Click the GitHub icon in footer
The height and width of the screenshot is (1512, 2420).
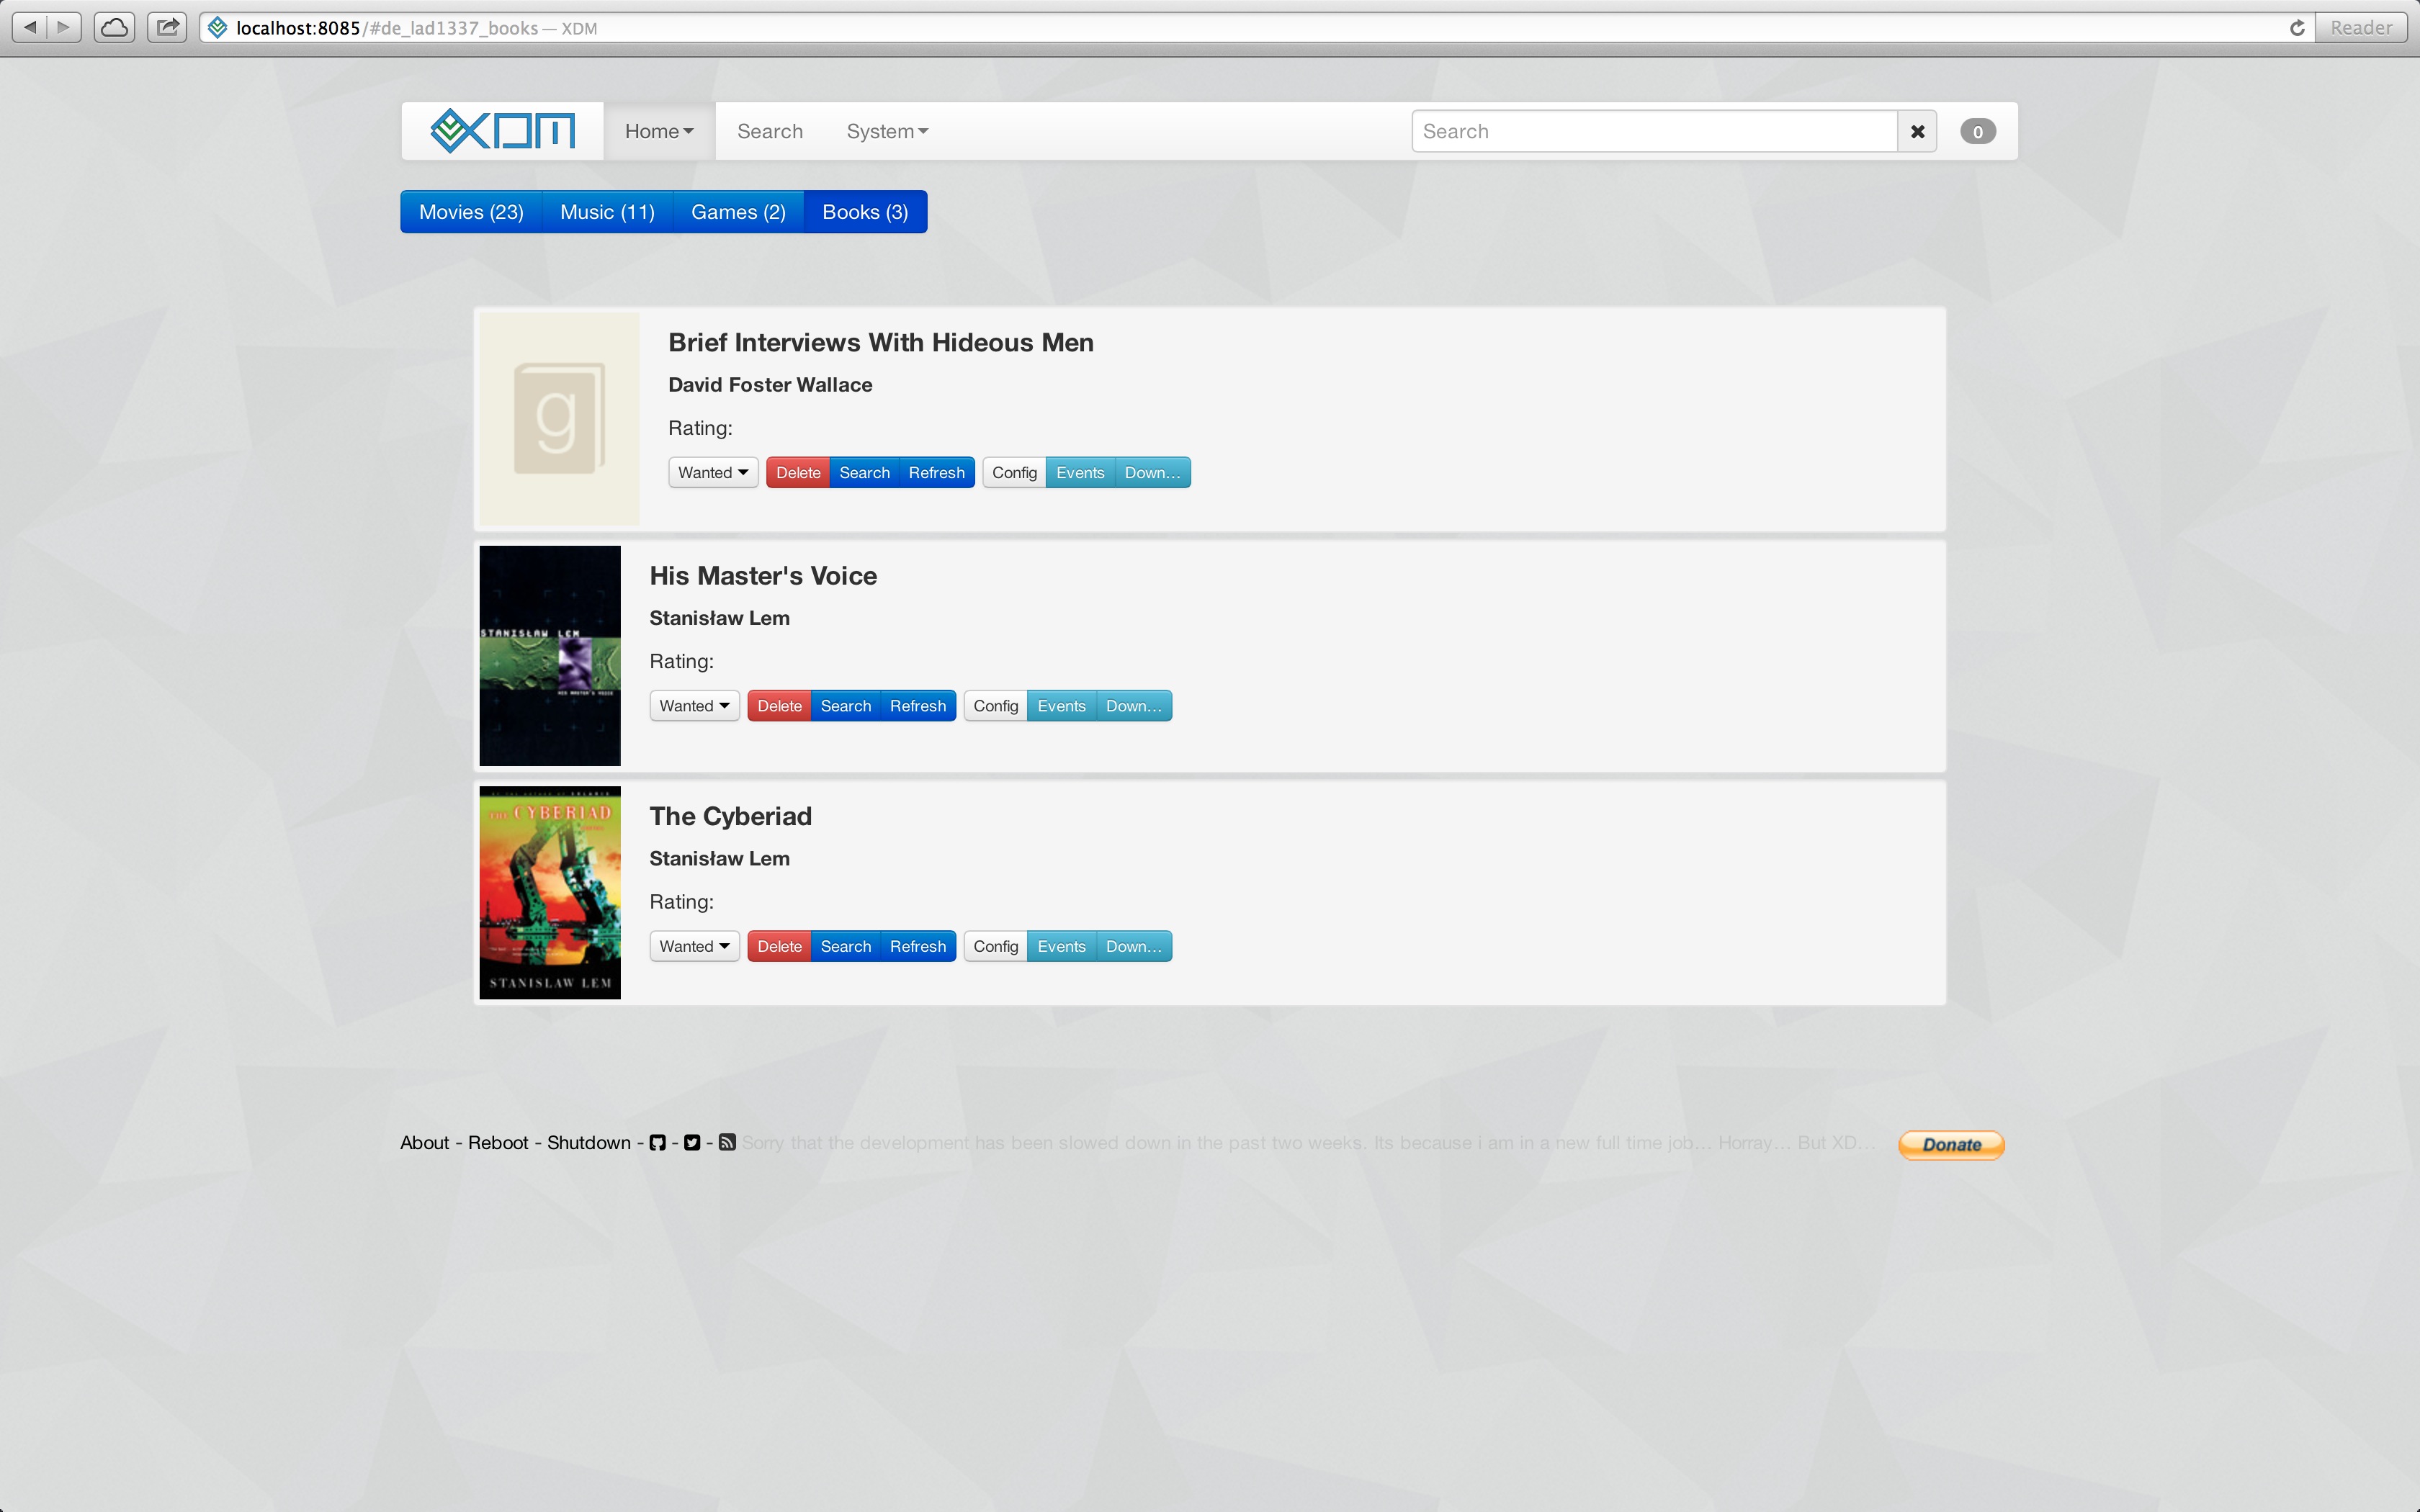pos(657,1143)
